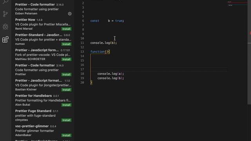Click the 'Fork of prettier-vscode' description

click(x=43, y=55)
